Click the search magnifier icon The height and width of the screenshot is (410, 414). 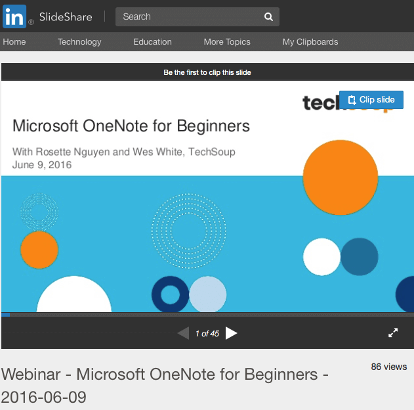[x=268, y=16]
